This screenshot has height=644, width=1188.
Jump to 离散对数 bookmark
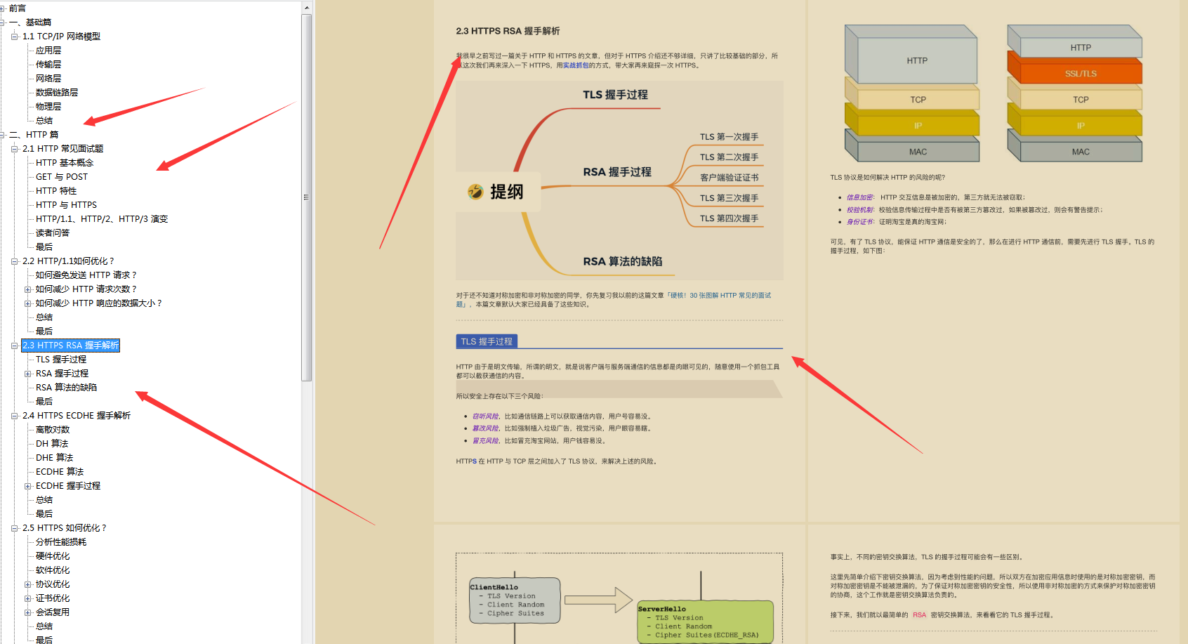coord(53,430)
